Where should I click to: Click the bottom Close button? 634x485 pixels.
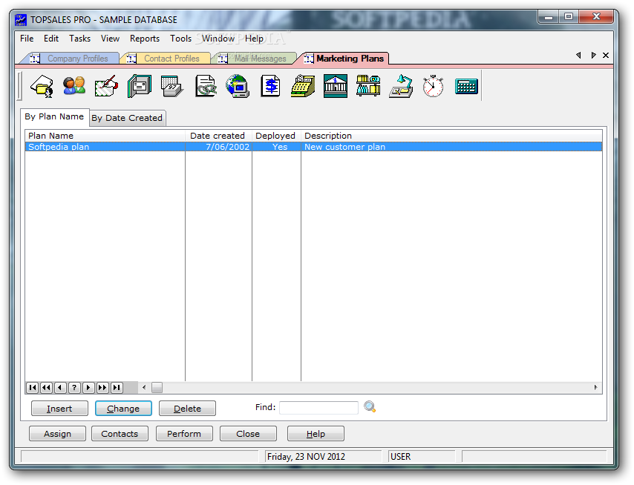[248, 434]
